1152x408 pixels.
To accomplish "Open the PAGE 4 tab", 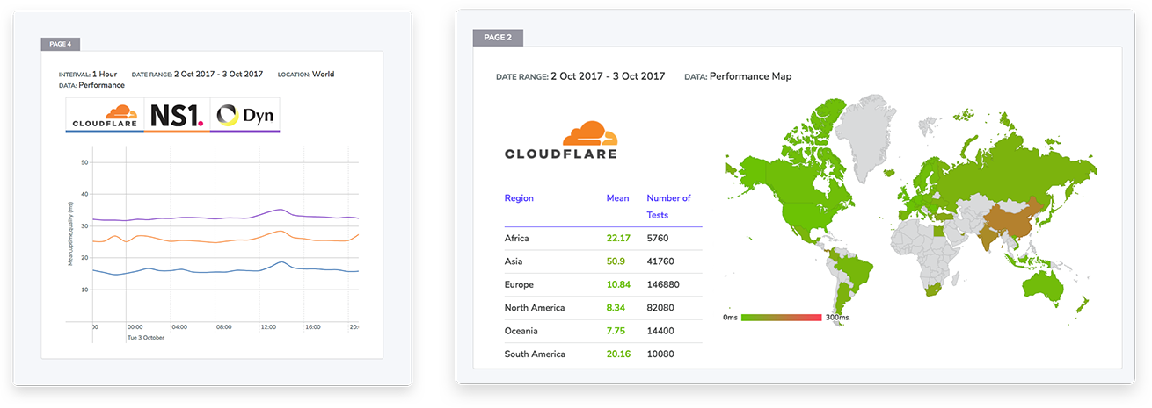I will tap(61, 44).
